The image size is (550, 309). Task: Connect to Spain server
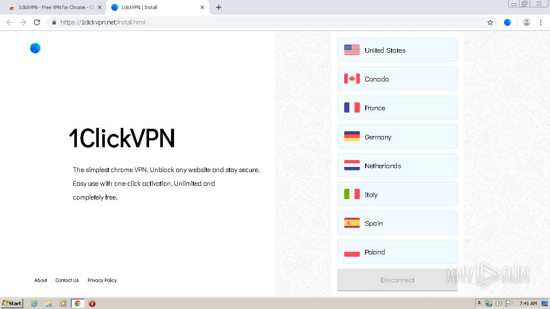(x=397, y=223)
